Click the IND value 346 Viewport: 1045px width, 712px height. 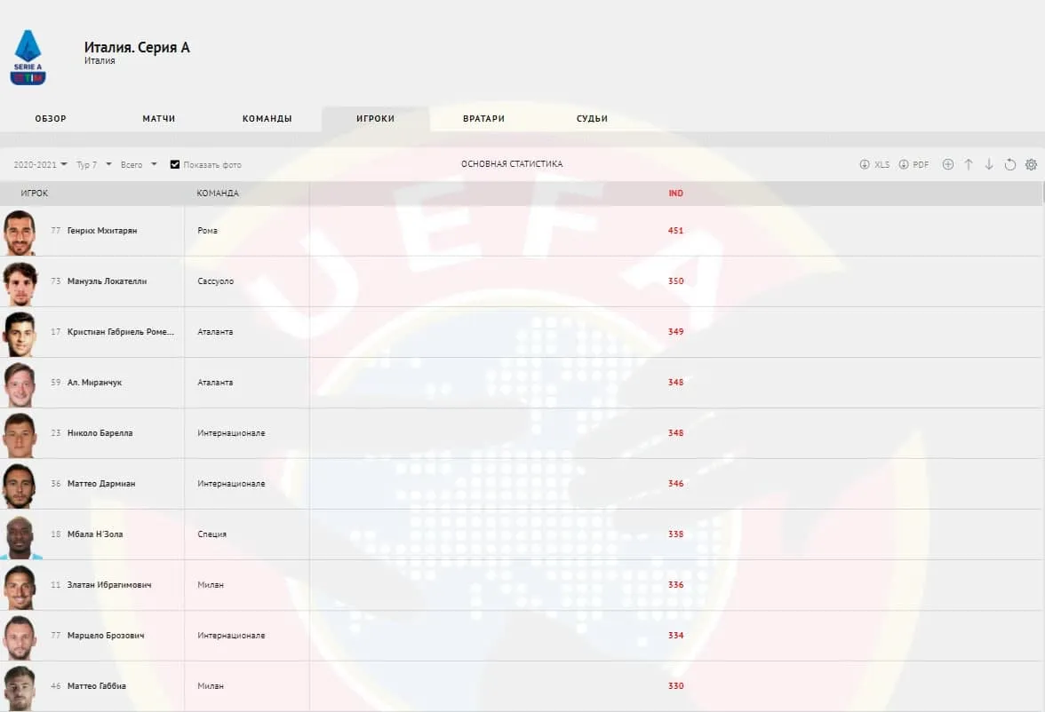(675, 484)
